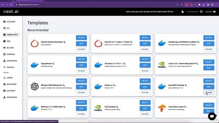
Task: Go to BILLING page
Action: pos(9,48)
